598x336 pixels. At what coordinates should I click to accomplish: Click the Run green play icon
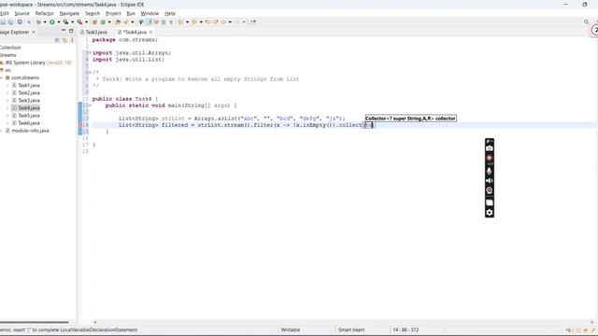(x=52, y=22)
